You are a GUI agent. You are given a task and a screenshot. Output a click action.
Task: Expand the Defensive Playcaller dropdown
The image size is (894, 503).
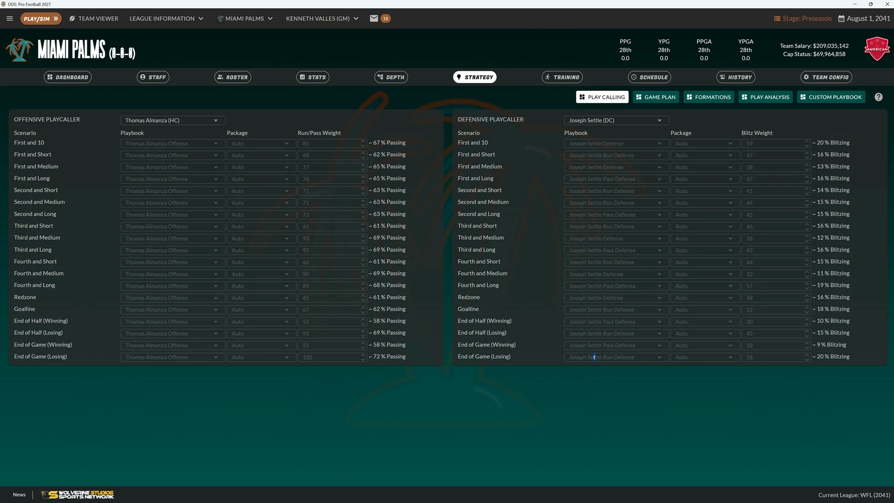616,120
